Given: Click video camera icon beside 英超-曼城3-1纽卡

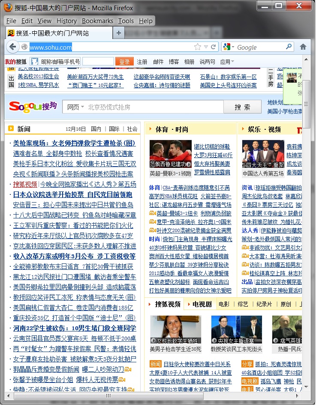Looking at the screenshot, I should pyautogui.click(x=153, y=213).
